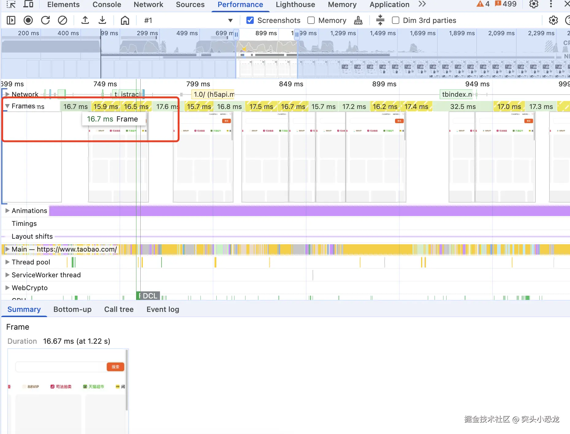The height and width of the screenshot is (434, 570).
Task: Click the tbindex.n network request
Action: [x=456, y=94]
